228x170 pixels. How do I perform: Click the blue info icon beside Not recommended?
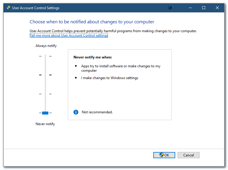coord(76,112)
